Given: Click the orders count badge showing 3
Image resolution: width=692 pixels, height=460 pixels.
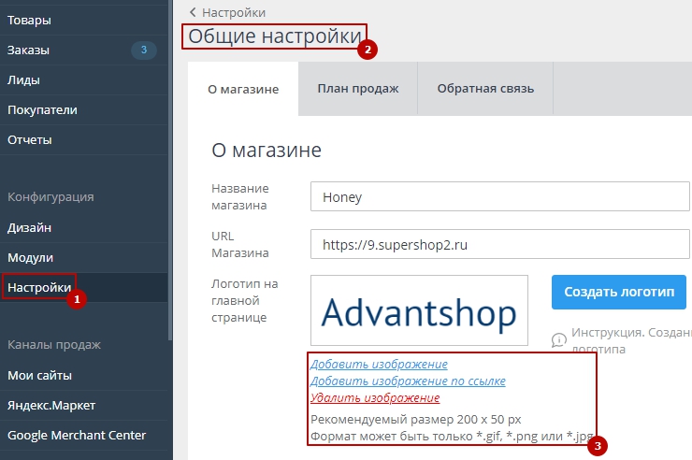Looking at the screenshot, I should 143,50.
